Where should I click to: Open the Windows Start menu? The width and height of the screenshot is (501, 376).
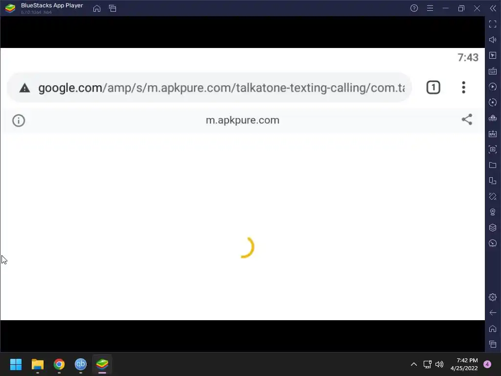point(16,364)
